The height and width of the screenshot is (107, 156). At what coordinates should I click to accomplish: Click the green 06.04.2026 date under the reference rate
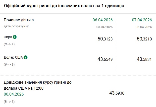[x=14, y=94]
